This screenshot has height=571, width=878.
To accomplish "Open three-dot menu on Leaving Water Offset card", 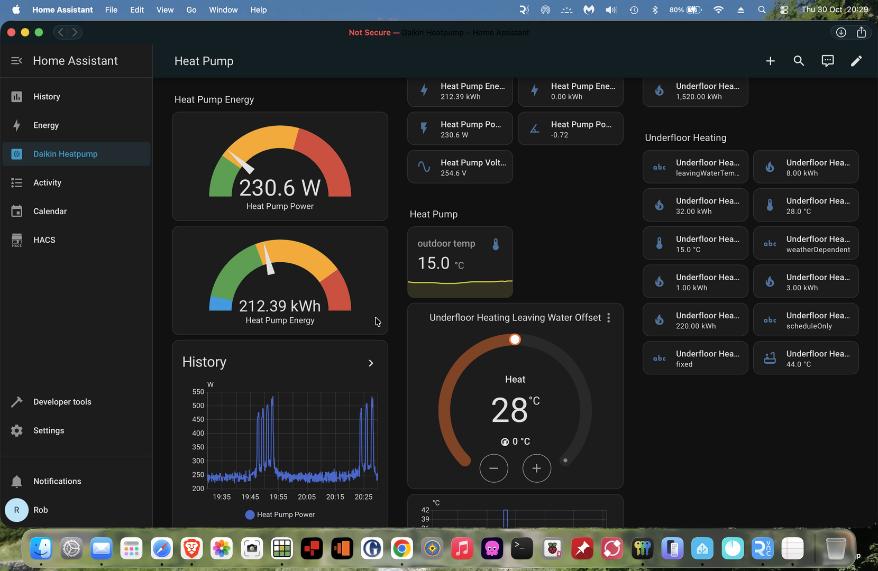I will coord(609,318).
